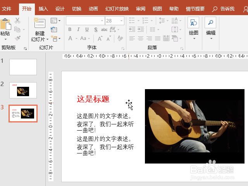The image size is (248, 186).
Task: Click the Change Case Aa button
Action: coord(83,38)
